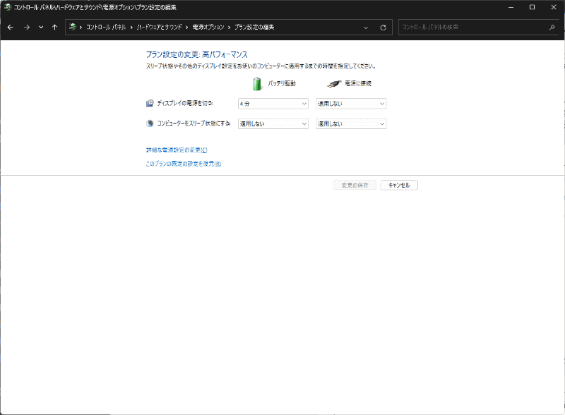
Task: Click the refresh icon in the address bar
Action: click(x=382, y=27)
